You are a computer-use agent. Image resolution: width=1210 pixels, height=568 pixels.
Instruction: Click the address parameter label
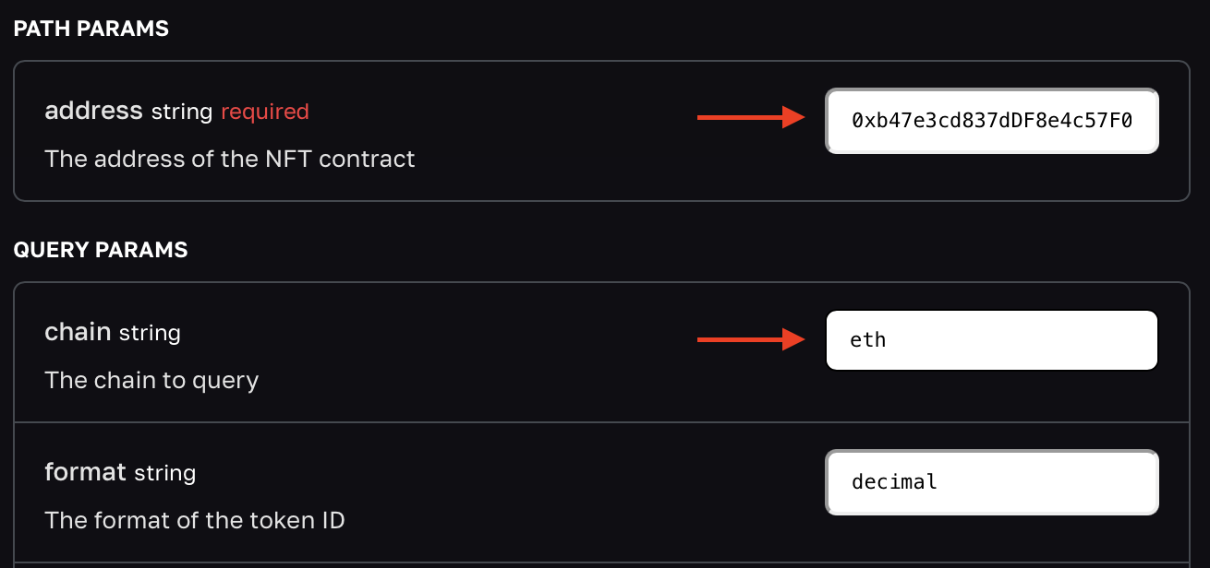(92, 111)
